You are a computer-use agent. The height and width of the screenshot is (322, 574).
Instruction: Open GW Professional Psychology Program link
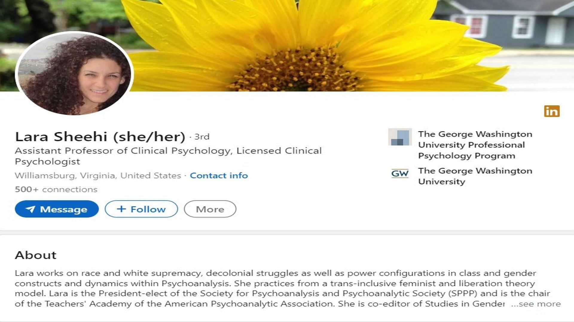coord(475,145)
